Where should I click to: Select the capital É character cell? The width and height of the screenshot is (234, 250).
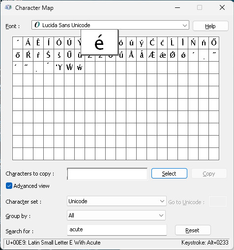[x=38, y=43]
